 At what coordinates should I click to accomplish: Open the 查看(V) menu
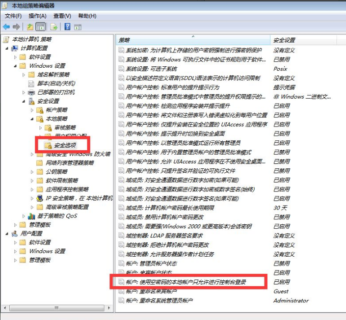[62, 16]
